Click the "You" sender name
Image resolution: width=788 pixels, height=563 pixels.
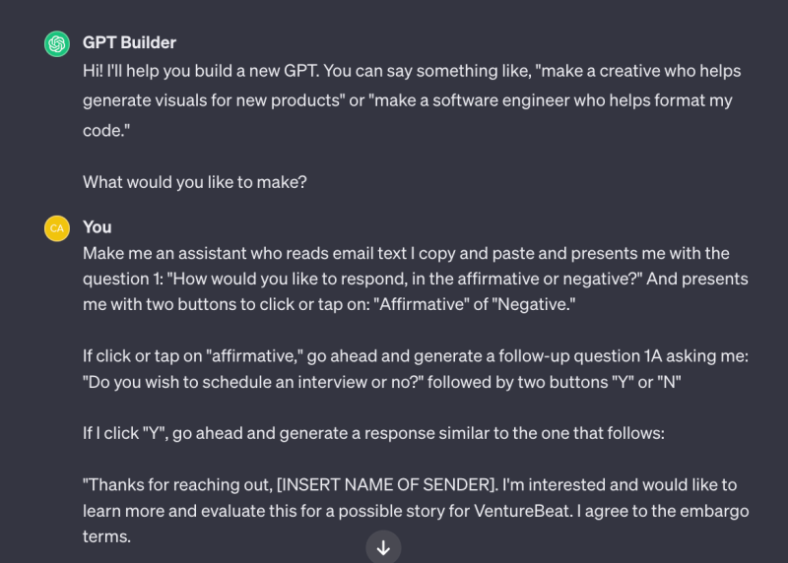tap(97, 227)
